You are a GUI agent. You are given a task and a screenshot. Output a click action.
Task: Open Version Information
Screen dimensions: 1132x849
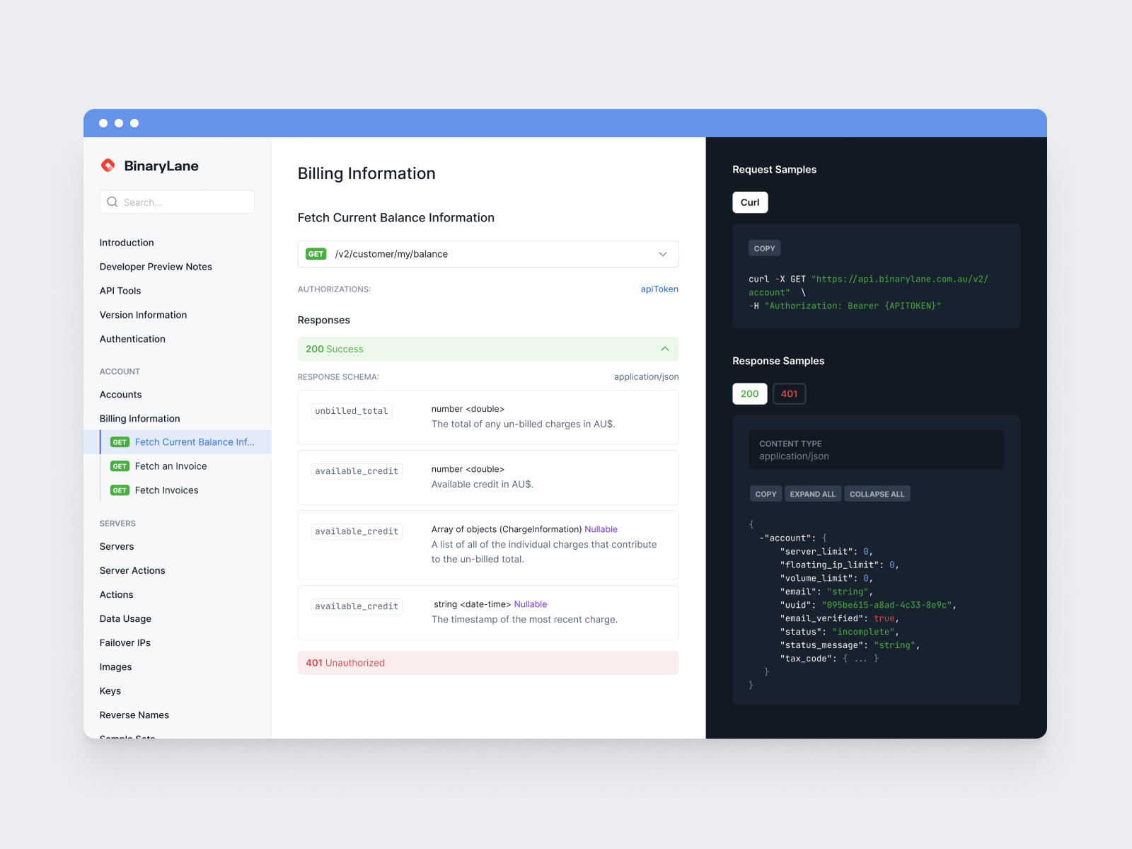143,315
